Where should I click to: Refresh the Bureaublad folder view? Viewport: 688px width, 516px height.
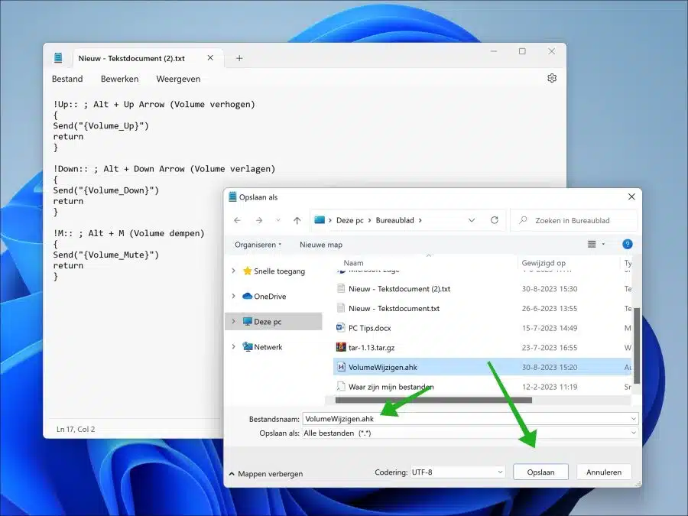495,220
